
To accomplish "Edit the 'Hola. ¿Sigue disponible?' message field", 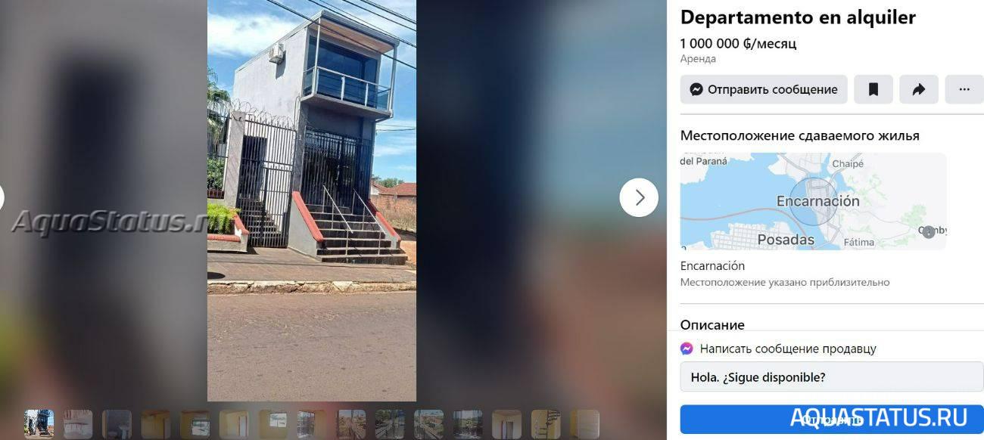I will (832, 376).
